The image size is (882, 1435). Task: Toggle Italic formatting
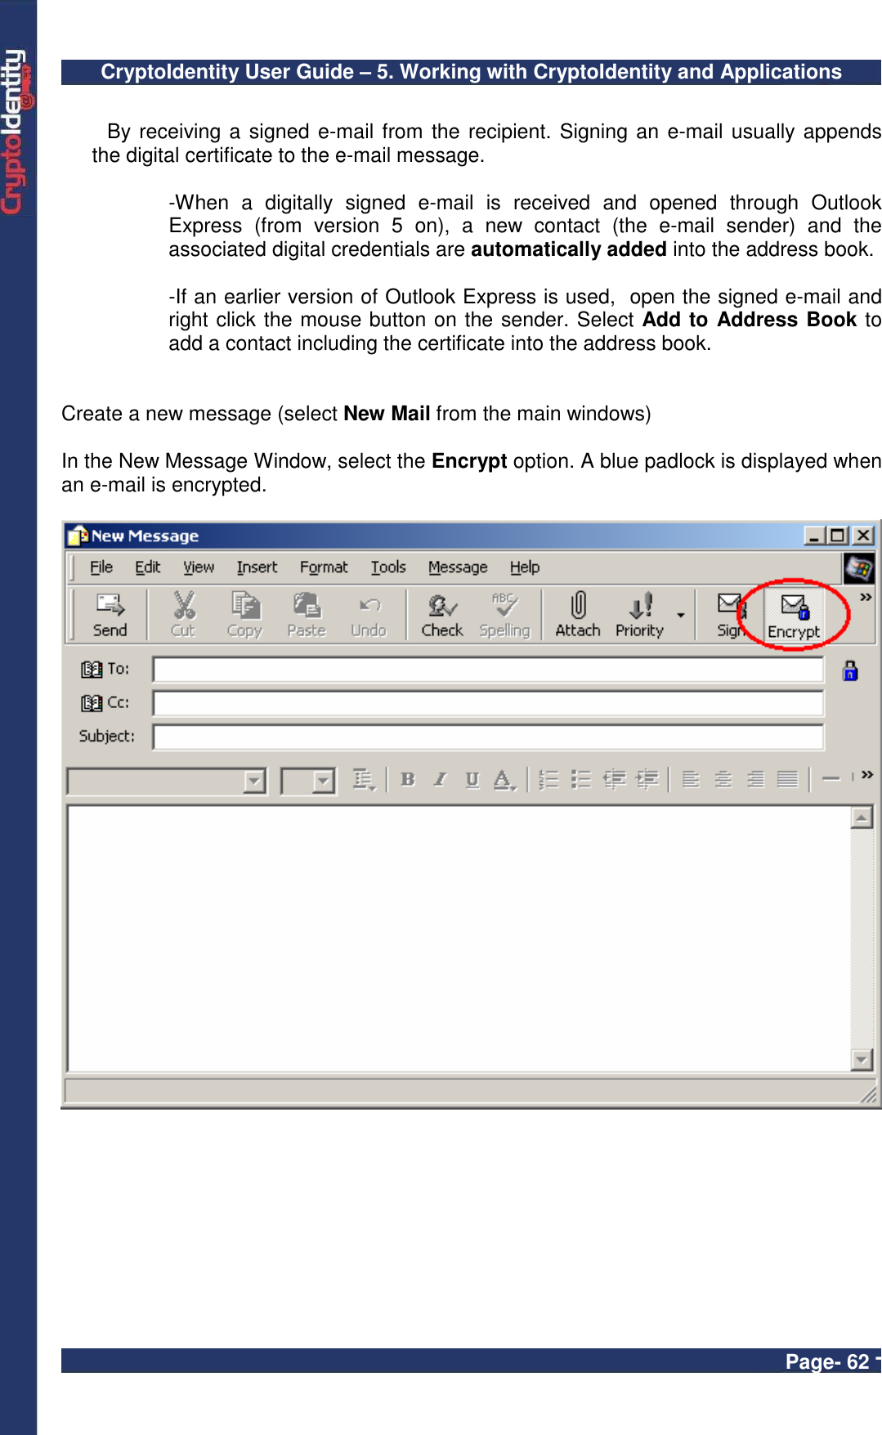[x=440, y=779]
